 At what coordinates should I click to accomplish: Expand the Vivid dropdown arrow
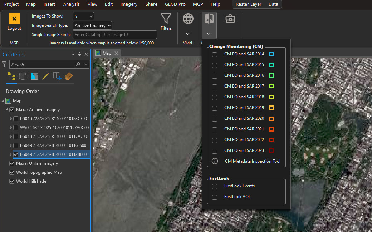pyautogui.click(x=187, y=34)
